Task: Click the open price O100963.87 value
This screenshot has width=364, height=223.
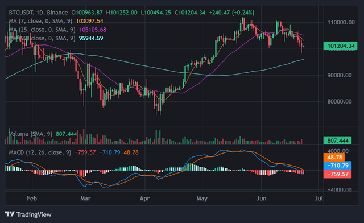Action: (x=87, y=13)
